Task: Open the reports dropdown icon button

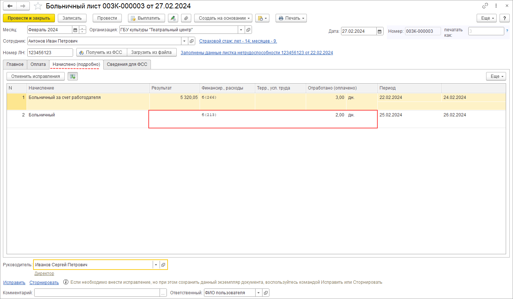Action: pyautogui.click(x=262, y=18)
